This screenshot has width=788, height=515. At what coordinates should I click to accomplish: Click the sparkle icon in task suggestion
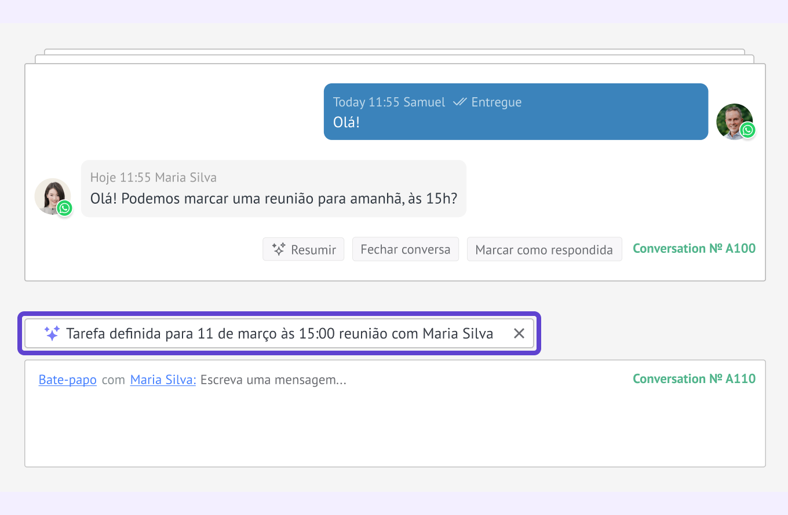pyautogui.click(x=52, y=333)
